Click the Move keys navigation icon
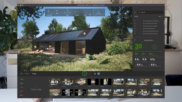Screen dimensions: 182x102 67,12
